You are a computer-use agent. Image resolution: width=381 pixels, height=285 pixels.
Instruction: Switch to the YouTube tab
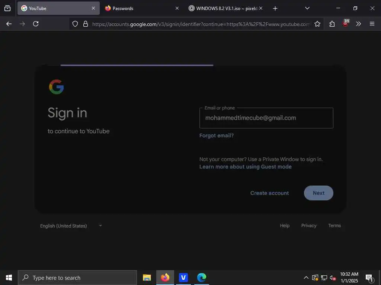pos(58,8)
